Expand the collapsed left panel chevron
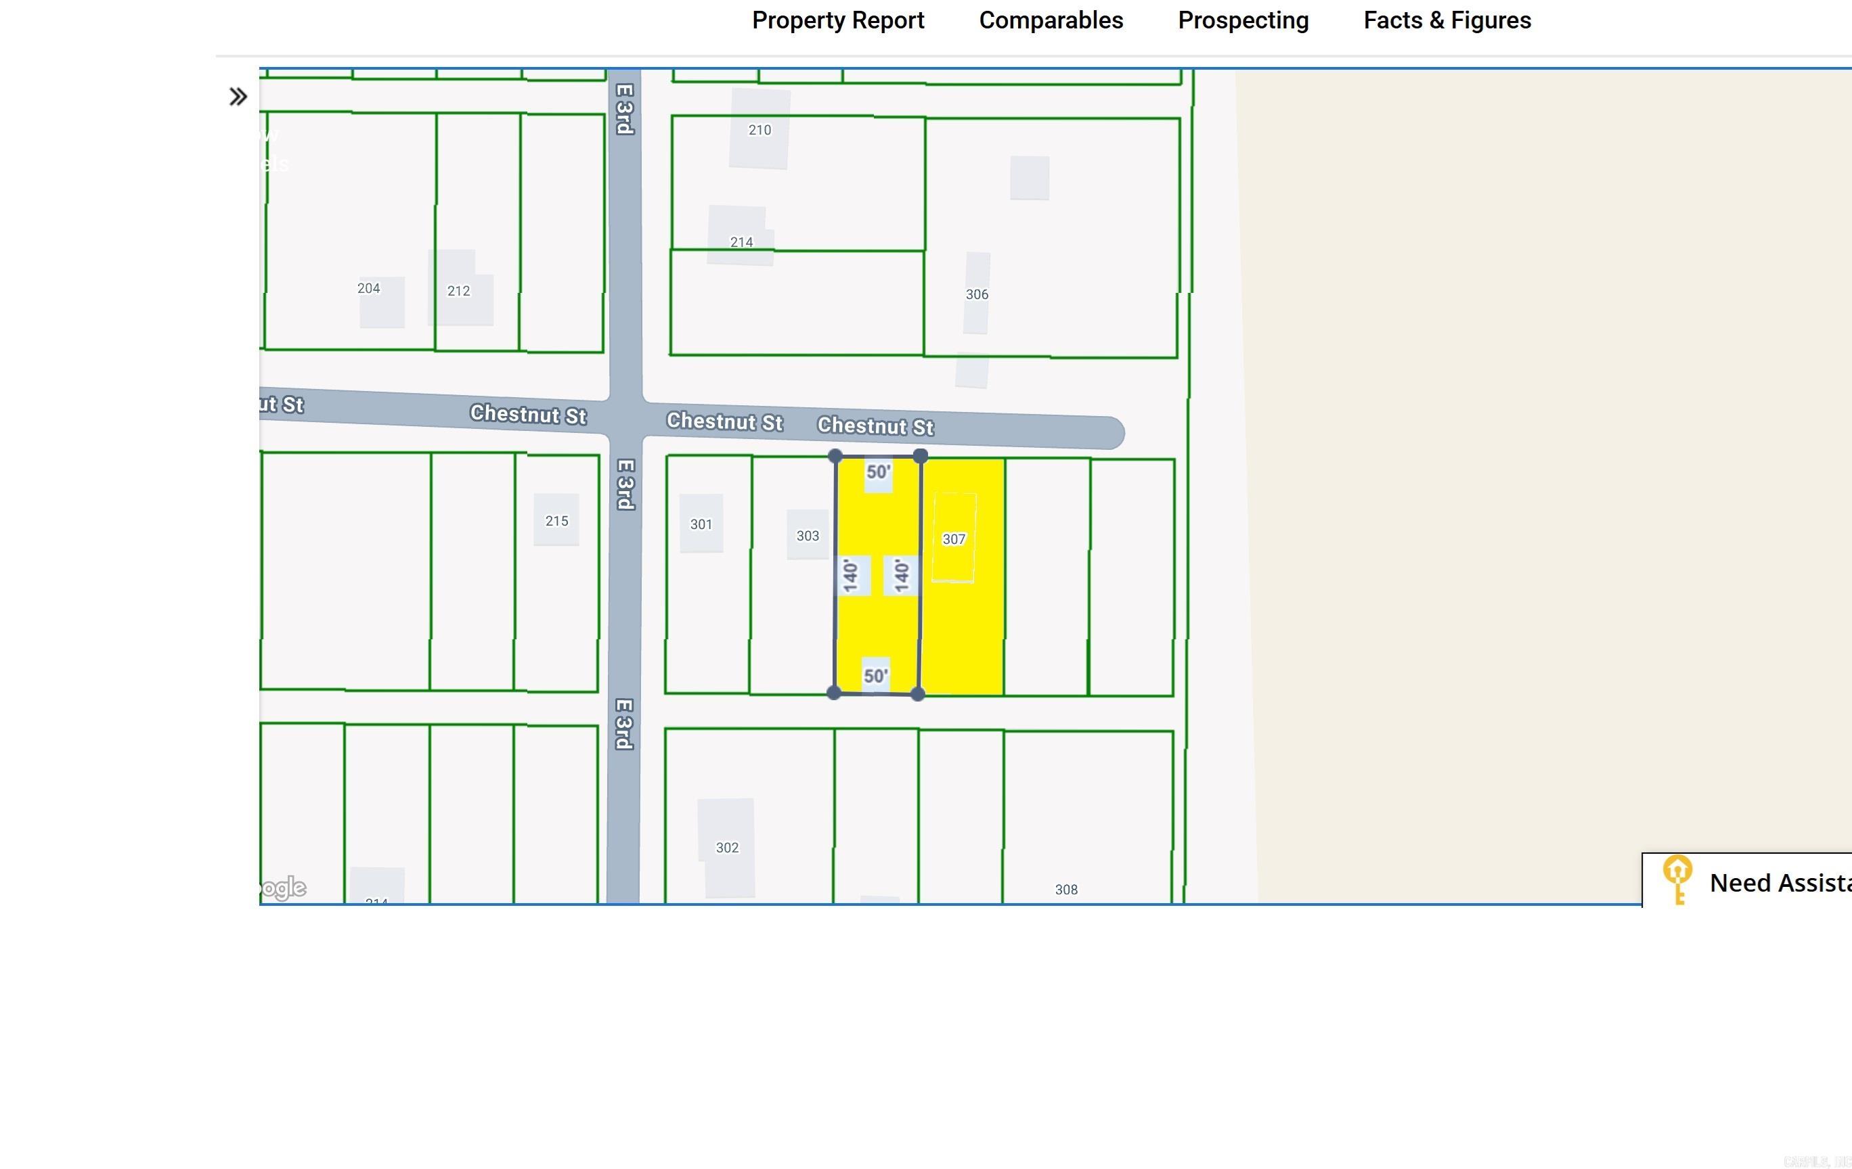Image resolution: width=1852 pixels, height=1169 pixels. 238,95
